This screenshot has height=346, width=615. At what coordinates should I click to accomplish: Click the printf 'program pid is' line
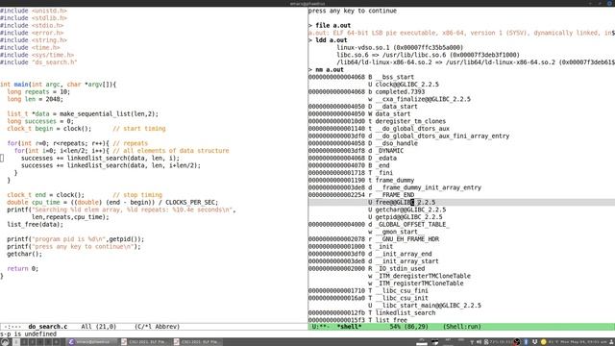tap(75, 239)
